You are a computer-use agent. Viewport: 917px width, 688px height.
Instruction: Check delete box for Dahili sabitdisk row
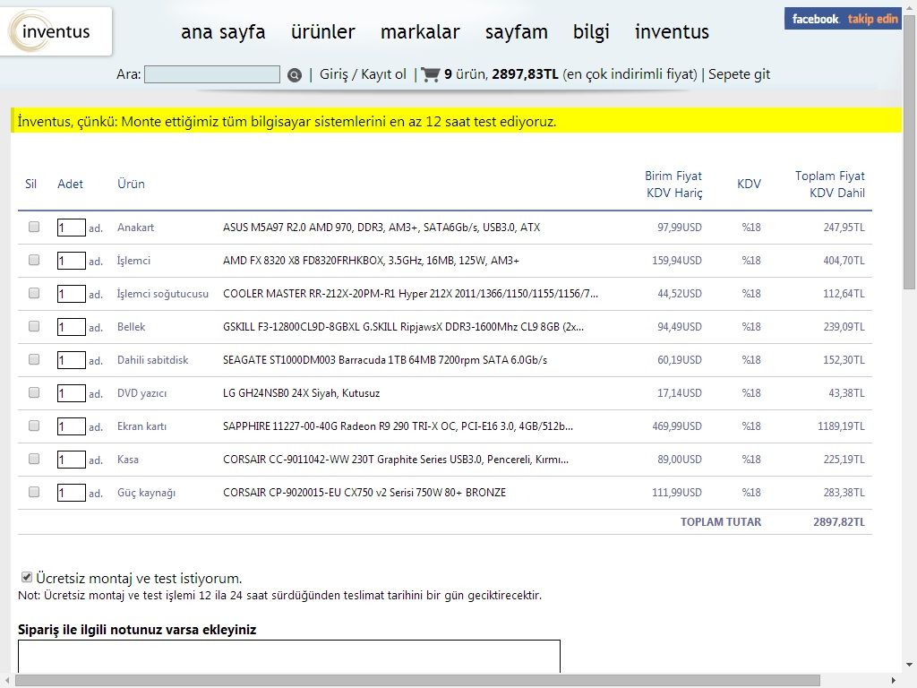point(34,359)
